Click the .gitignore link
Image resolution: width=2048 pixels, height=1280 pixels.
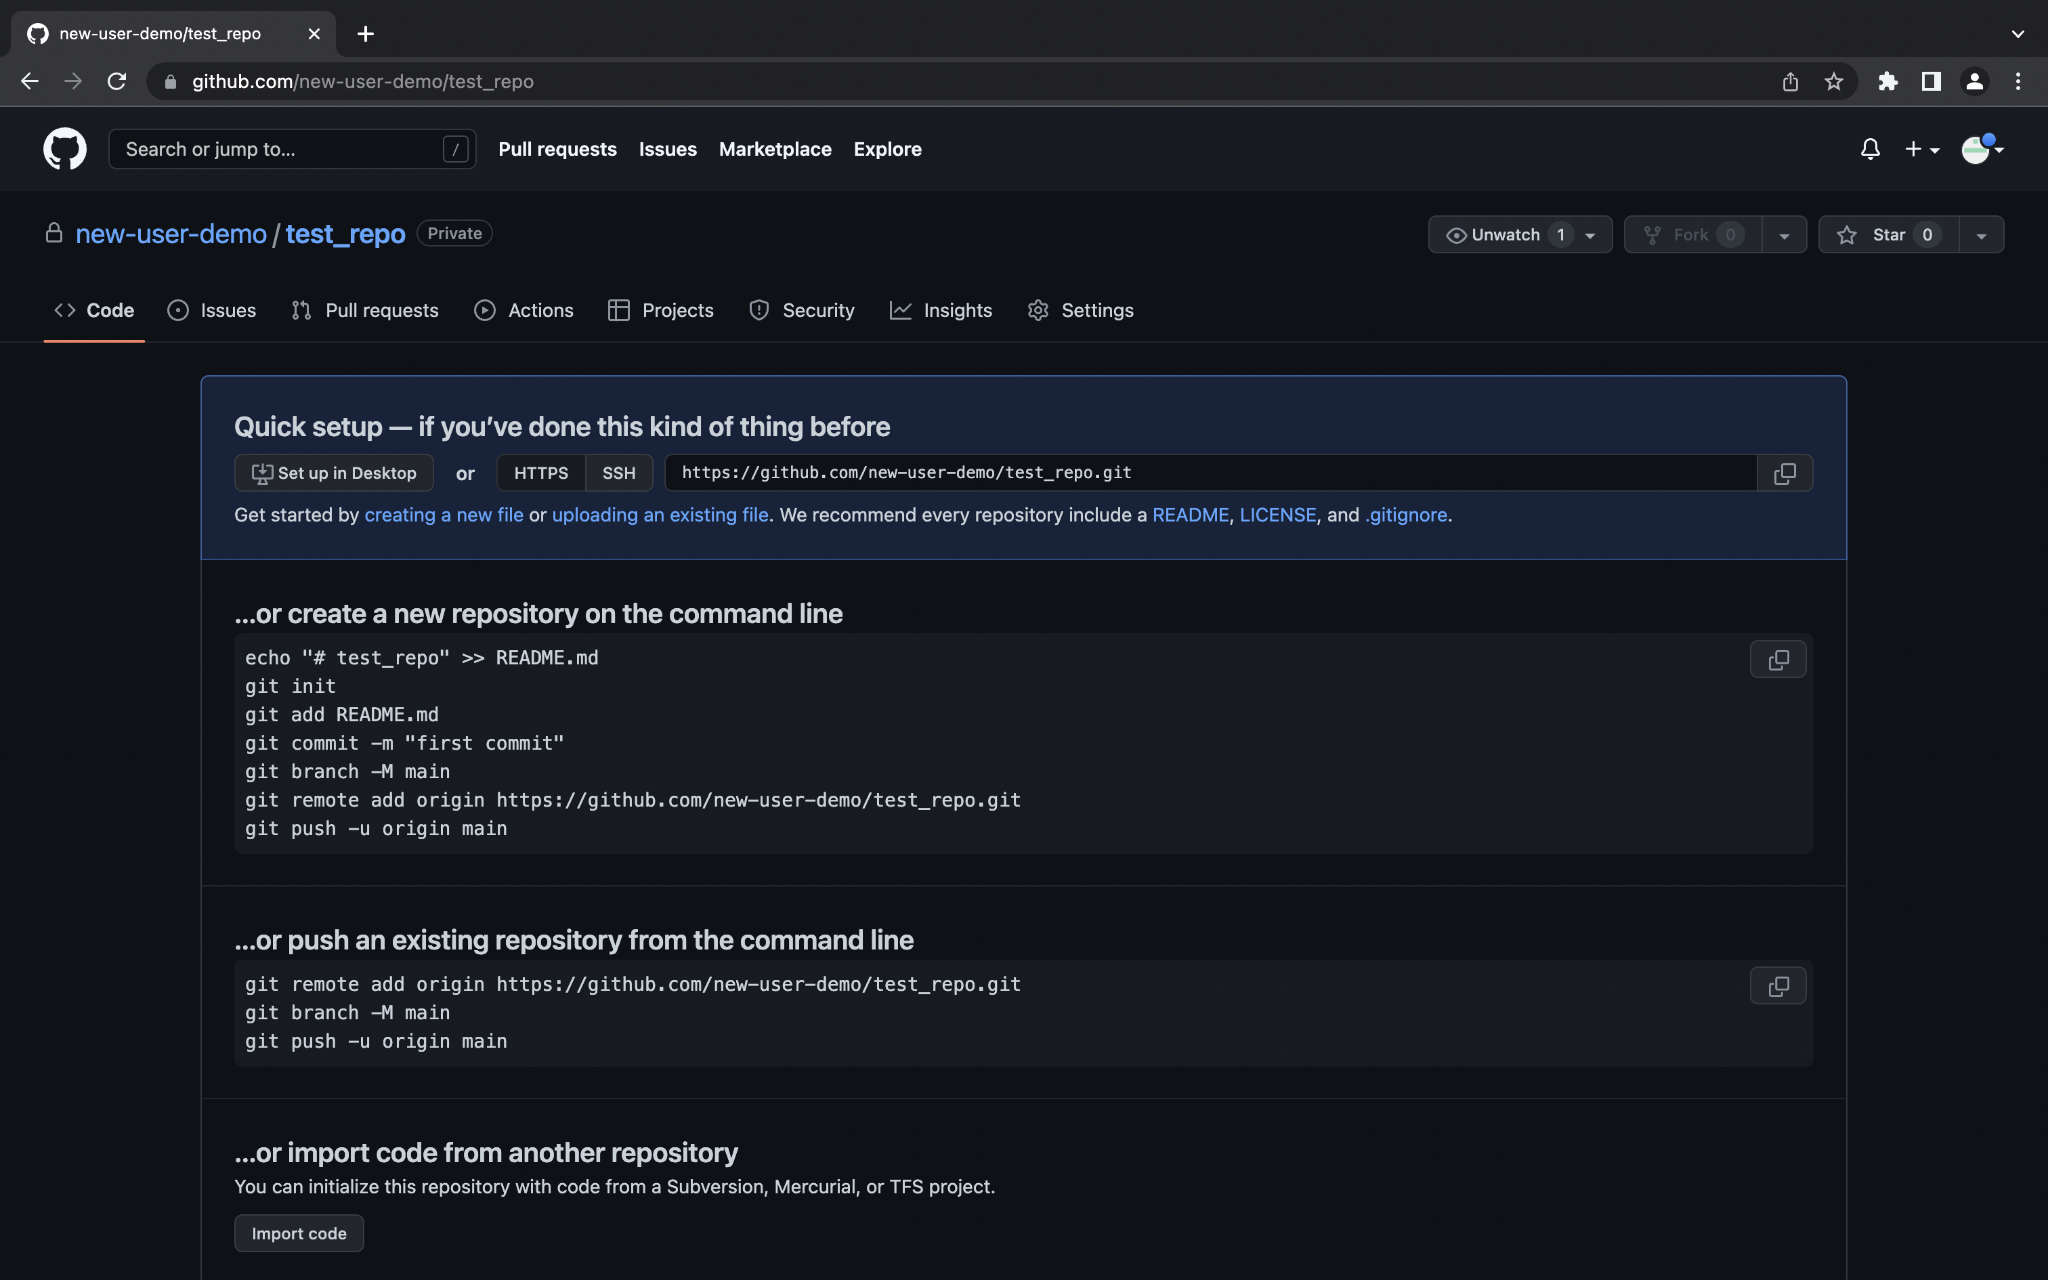[x=1406, y=515]
